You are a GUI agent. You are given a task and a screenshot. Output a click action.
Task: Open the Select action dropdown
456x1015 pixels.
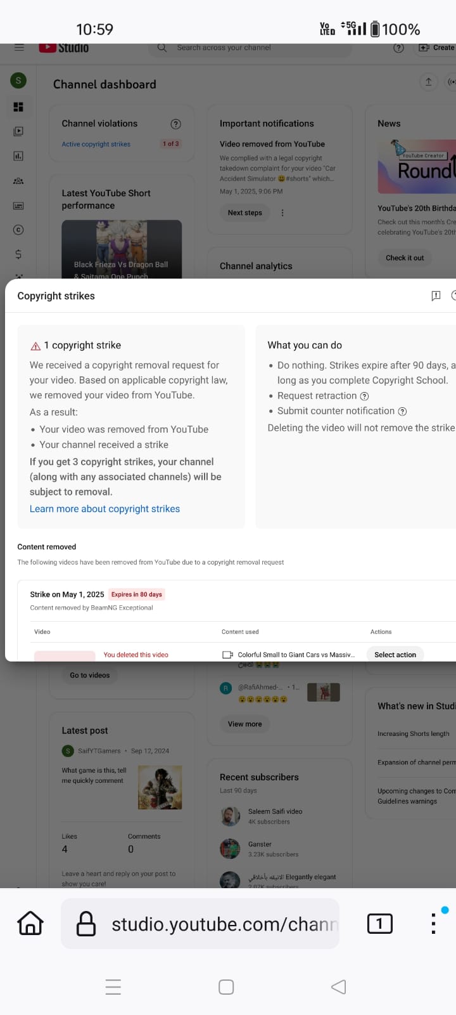coord(395,655)
